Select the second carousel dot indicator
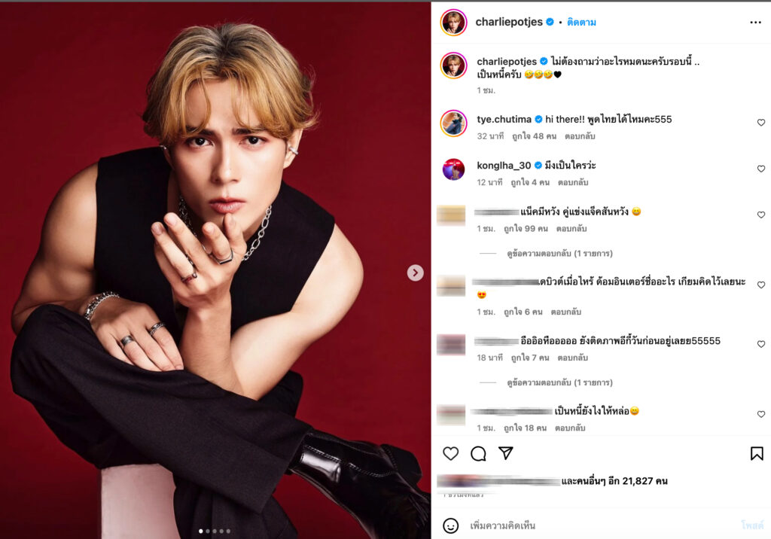The image size is (771, 539). [x=208, y=531]
